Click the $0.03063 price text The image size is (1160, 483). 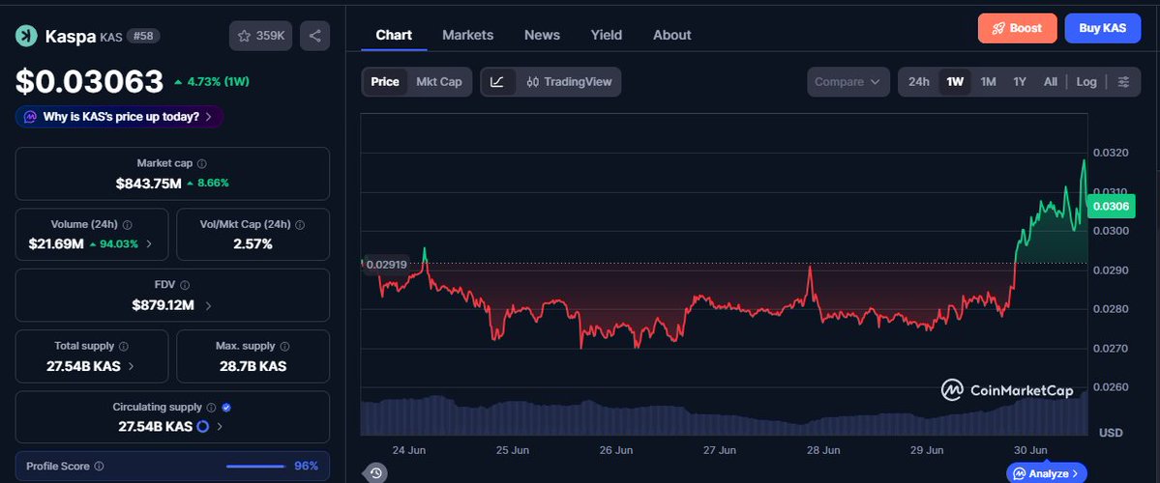pos(90,81)
